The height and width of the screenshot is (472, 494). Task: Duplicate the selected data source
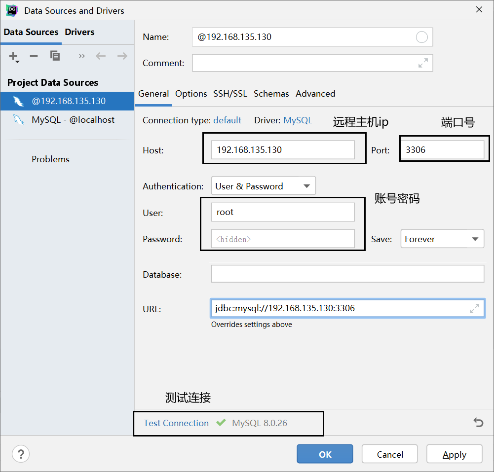tap(55, 56)
